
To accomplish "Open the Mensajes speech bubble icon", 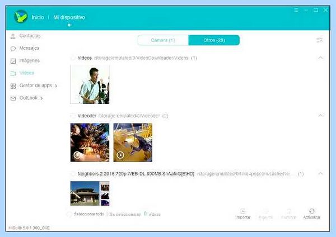I will click(13, 49).
